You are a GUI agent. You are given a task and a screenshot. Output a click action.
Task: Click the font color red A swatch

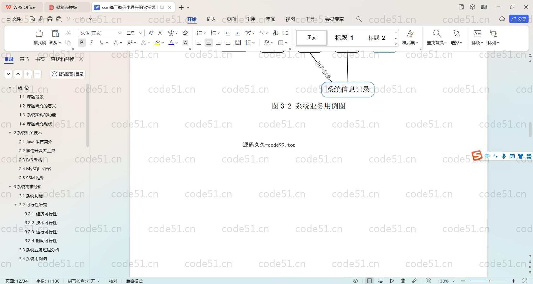[x=171, y=43]
